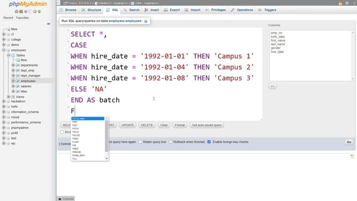The width and height of the screenshot is (357, 201).
Task: Choose FROM in autocomplete list
Action: click(88, 122)
